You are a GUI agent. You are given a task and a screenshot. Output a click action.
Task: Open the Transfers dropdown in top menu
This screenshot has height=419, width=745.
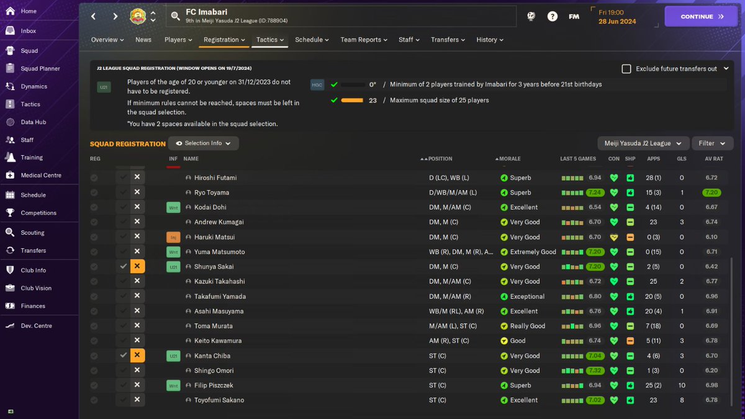point(448,40)
